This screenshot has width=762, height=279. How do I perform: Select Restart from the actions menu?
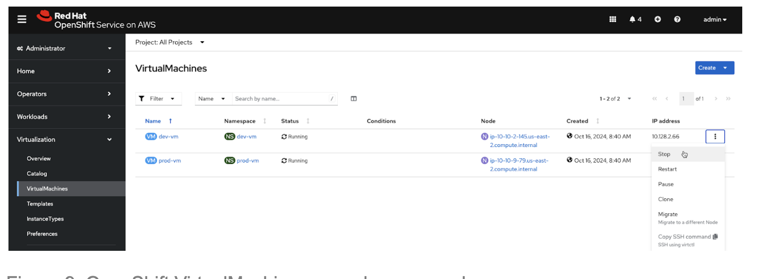(x=688, y=169)
